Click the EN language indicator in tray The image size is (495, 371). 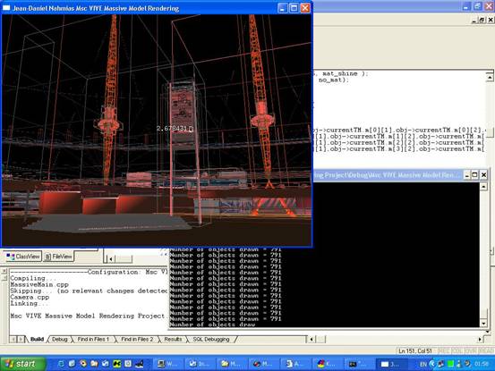[423, 365]
